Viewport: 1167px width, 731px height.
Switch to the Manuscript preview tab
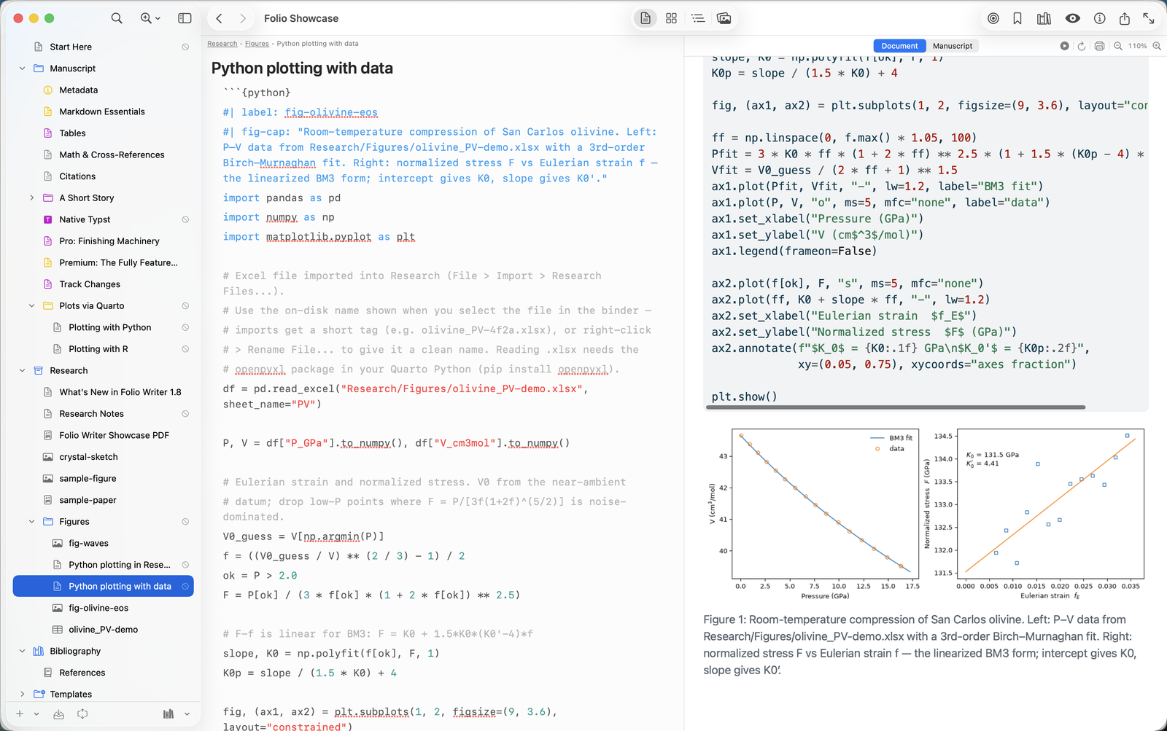(x=953, y=46)
